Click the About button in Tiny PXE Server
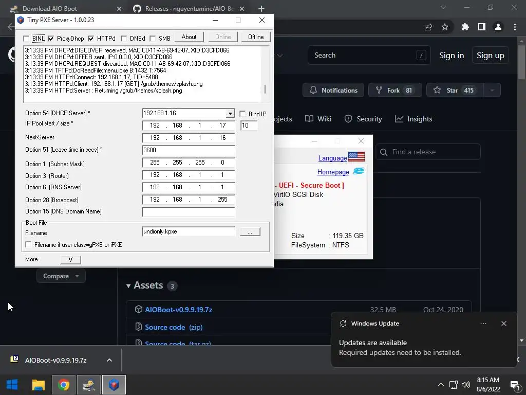The width and height of the screenshot is (526, 395). tap(189, 37)
